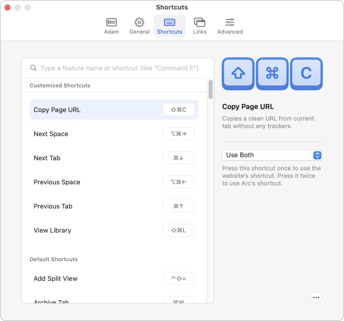Select the Previous Tab row
Viewport: 344px width, 321px height.
114,206
